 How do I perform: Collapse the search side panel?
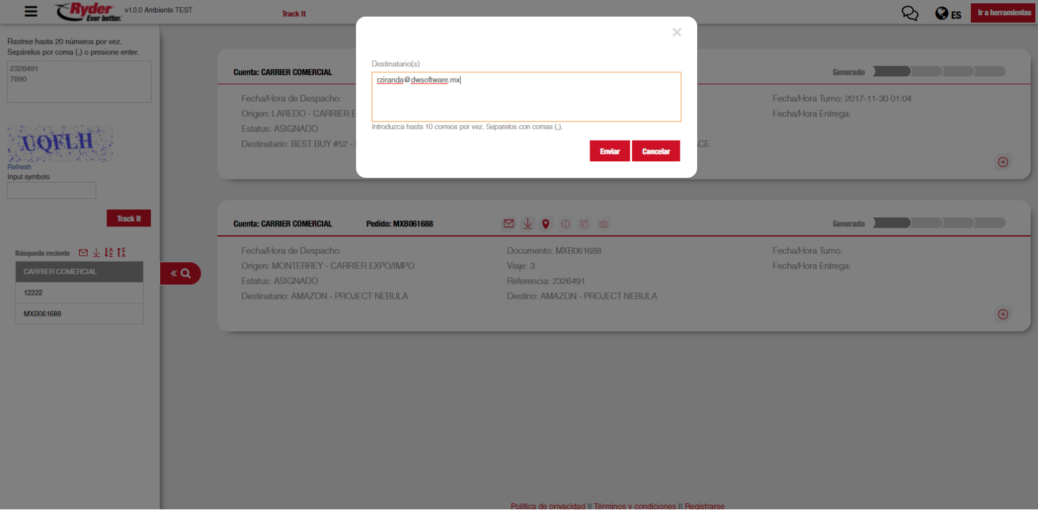pos(180,273)
